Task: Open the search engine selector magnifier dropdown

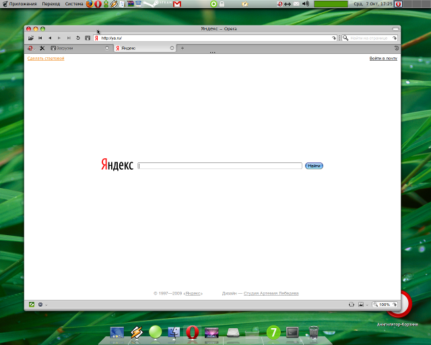Action: pos(345,38)
